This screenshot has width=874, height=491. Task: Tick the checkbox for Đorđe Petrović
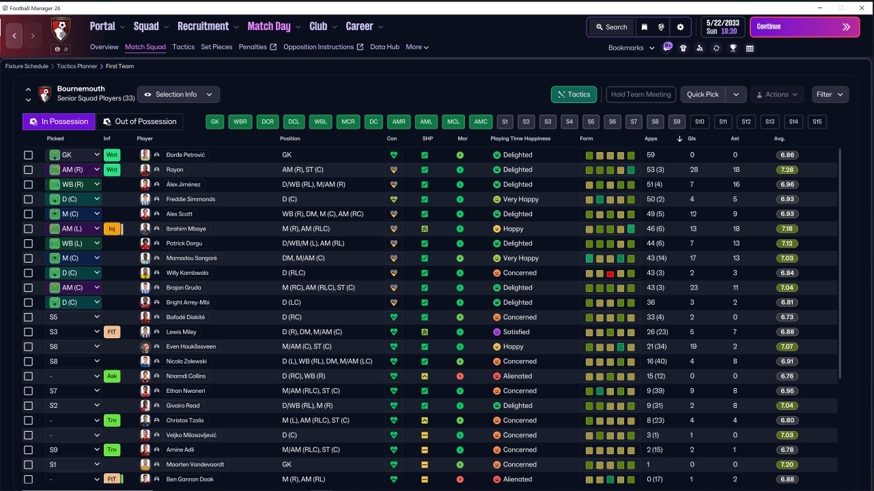28,155
